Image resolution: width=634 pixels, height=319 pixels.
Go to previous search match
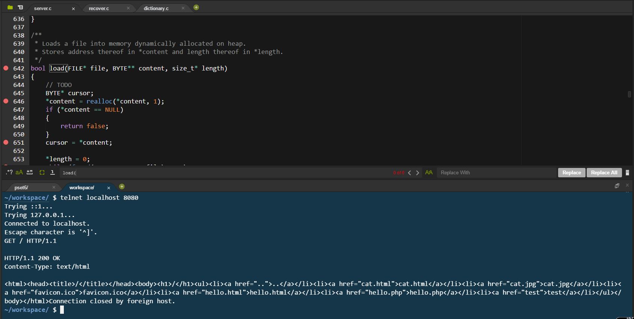[x=409, y=173]
